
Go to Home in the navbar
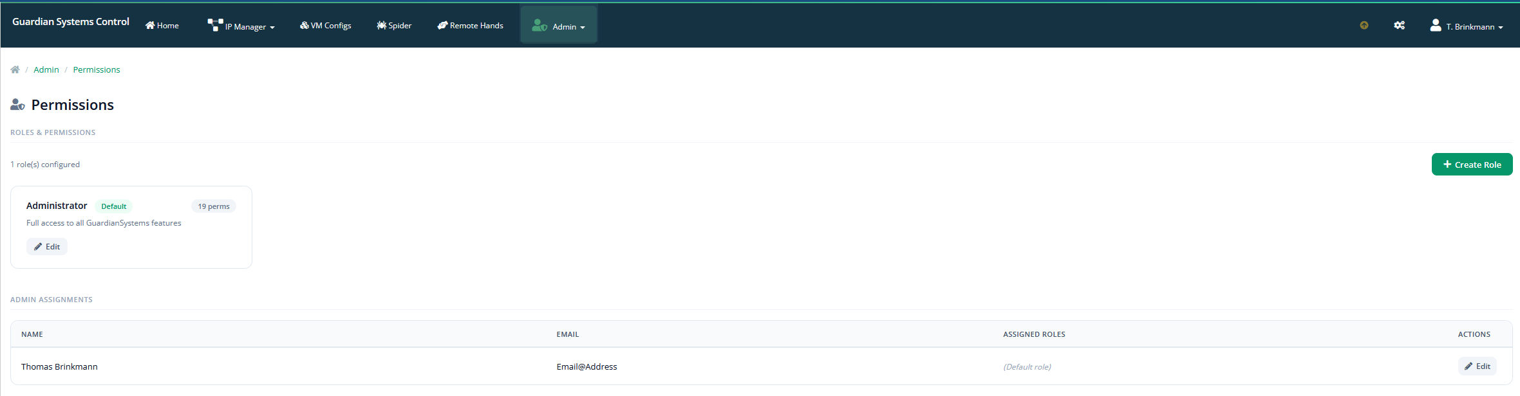162,26
